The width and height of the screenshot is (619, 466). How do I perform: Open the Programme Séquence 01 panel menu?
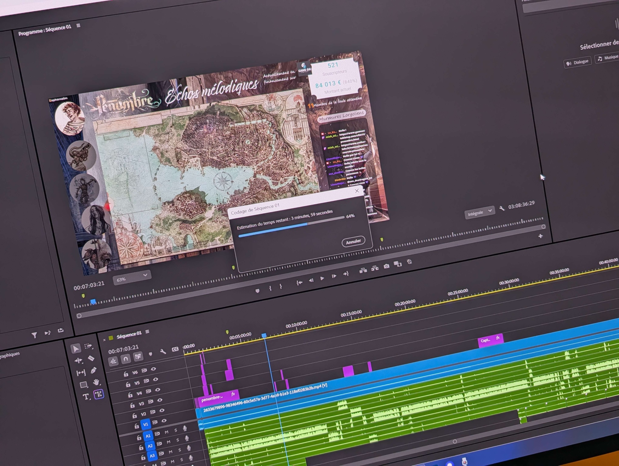(x=78, y=26)
